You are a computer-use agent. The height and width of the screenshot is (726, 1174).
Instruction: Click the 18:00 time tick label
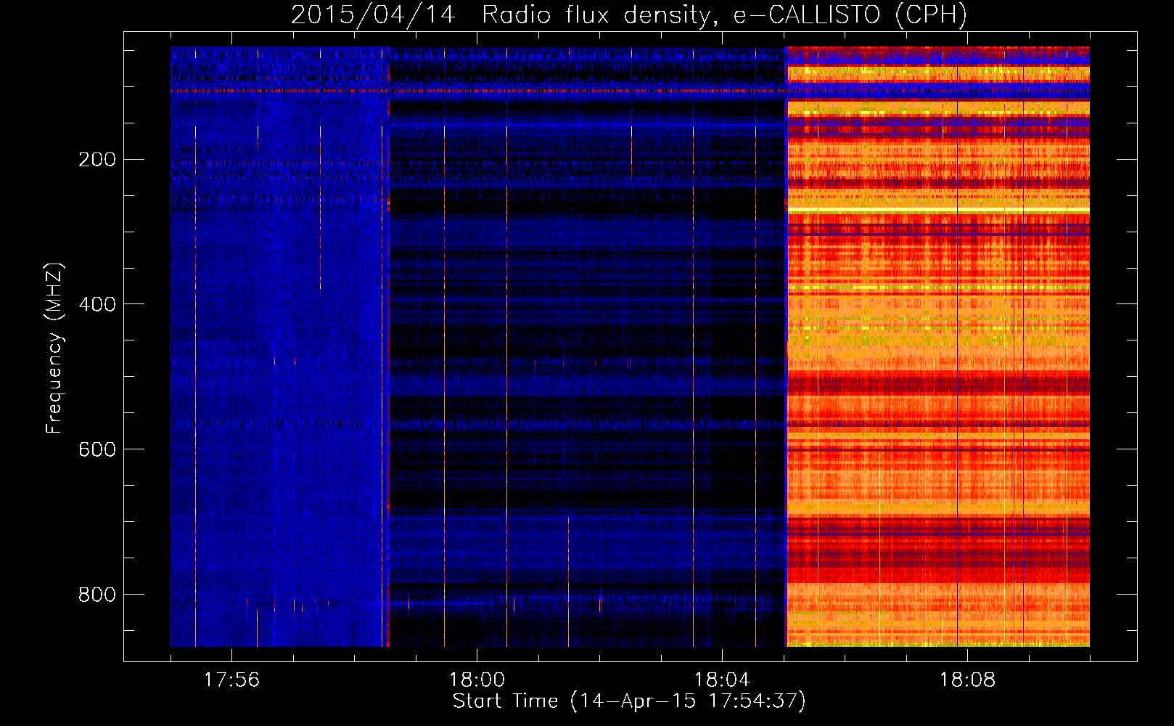tap(477, 680)
